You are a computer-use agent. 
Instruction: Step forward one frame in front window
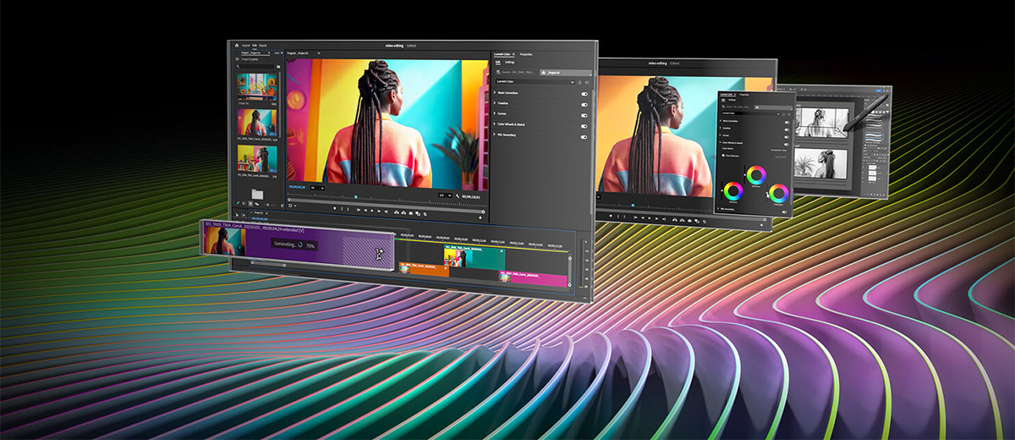[379, 211]
